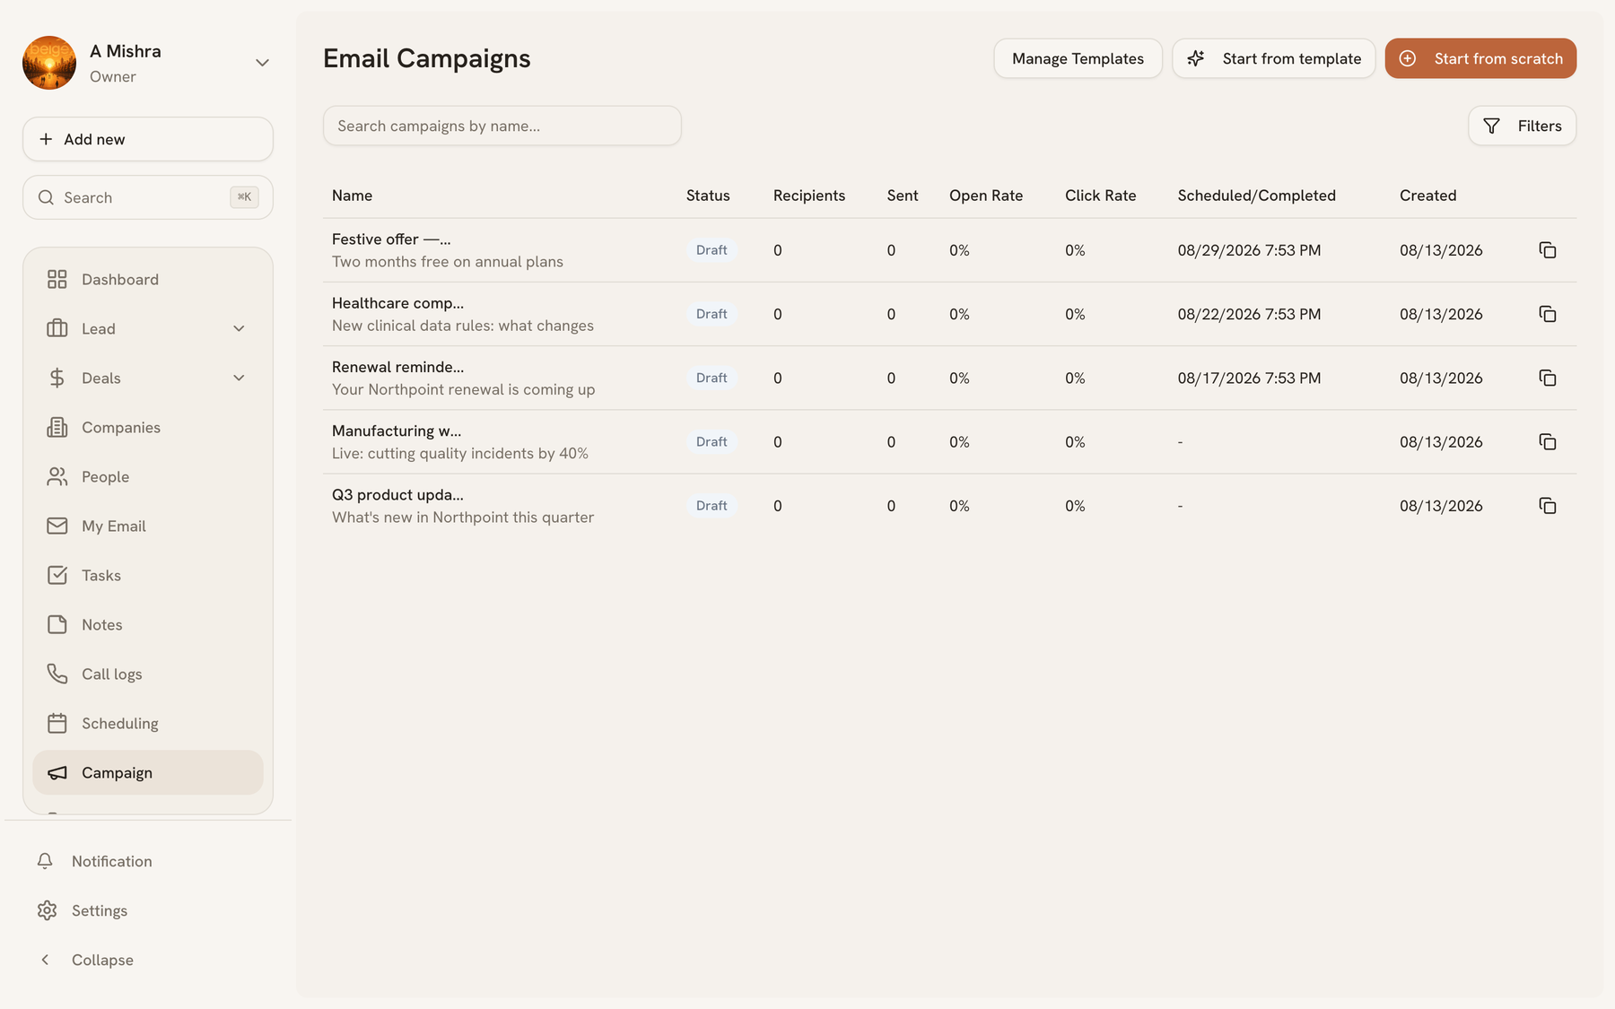Viewport: 1615px width, 1009px height.
Task: Open the Scheduling section
Action: [x=148, y=723]
